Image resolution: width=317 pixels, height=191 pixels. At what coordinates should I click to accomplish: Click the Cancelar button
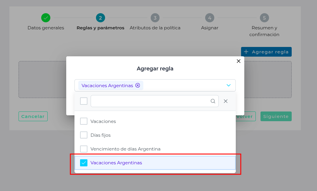[33, 116]
